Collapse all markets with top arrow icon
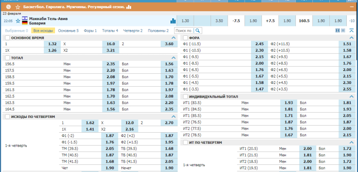358x172 pixels. coord(351,30)
